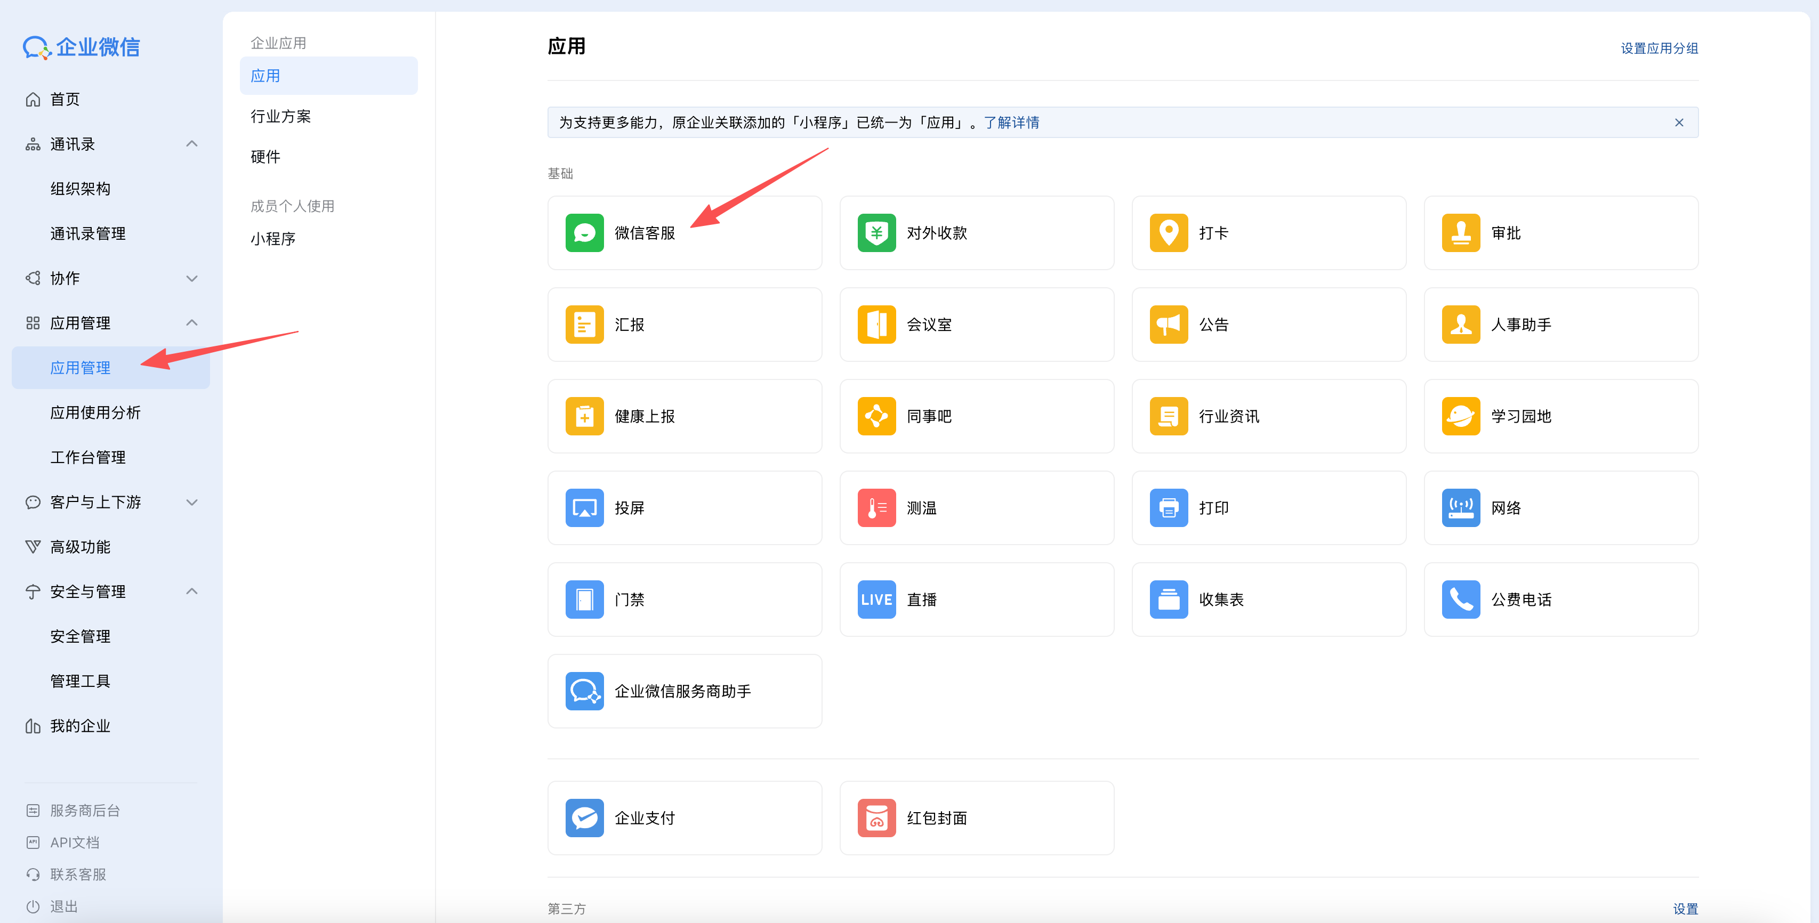The width and height of the screenshot is (1819, 923).
Task: Open the 汇报 app icon
Action: point(584,325)
